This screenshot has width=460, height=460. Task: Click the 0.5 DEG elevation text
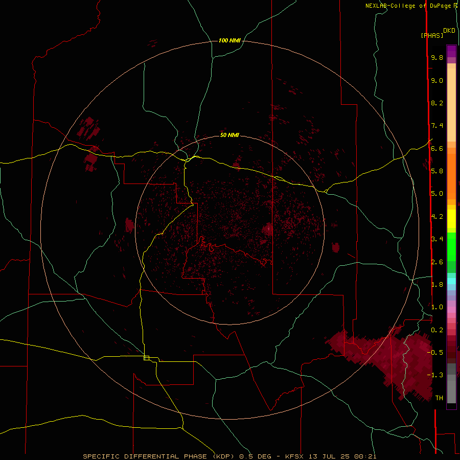(255, 456)
